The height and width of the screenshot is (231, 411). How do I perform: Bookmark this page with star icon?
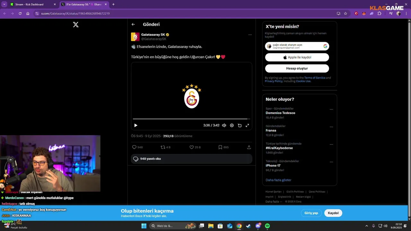point(345,13)
